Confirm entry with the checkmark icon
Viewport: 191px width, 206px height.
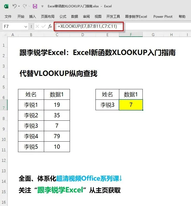43,26
